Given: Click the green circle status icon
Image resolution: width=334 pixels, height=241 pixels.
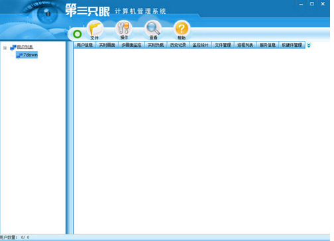Looking at the screenshot, I should click(78, 34).
